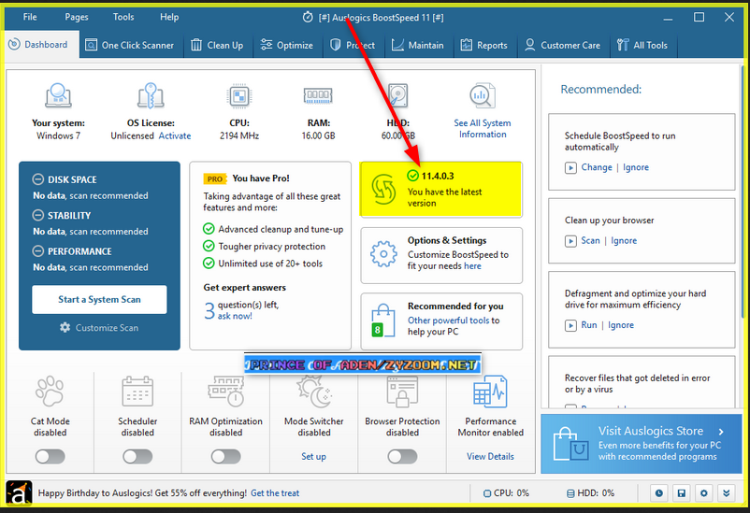The image size is (750, 513).
Task: Turn on RAM Optimization toggle
Action: [225, 457]
